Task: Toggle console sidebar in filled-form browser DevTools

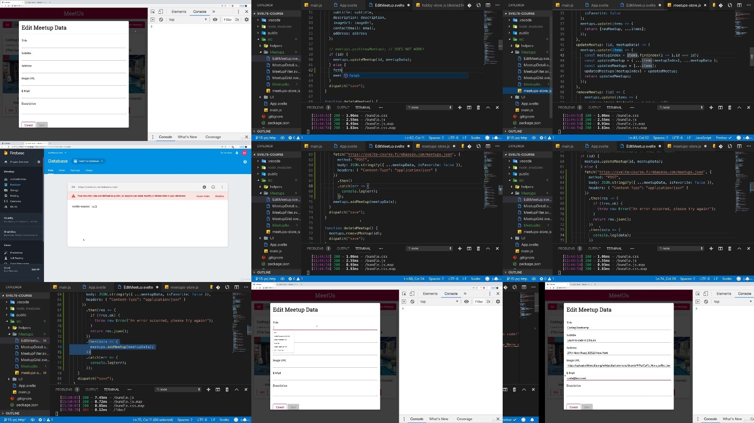Action: 697,302
